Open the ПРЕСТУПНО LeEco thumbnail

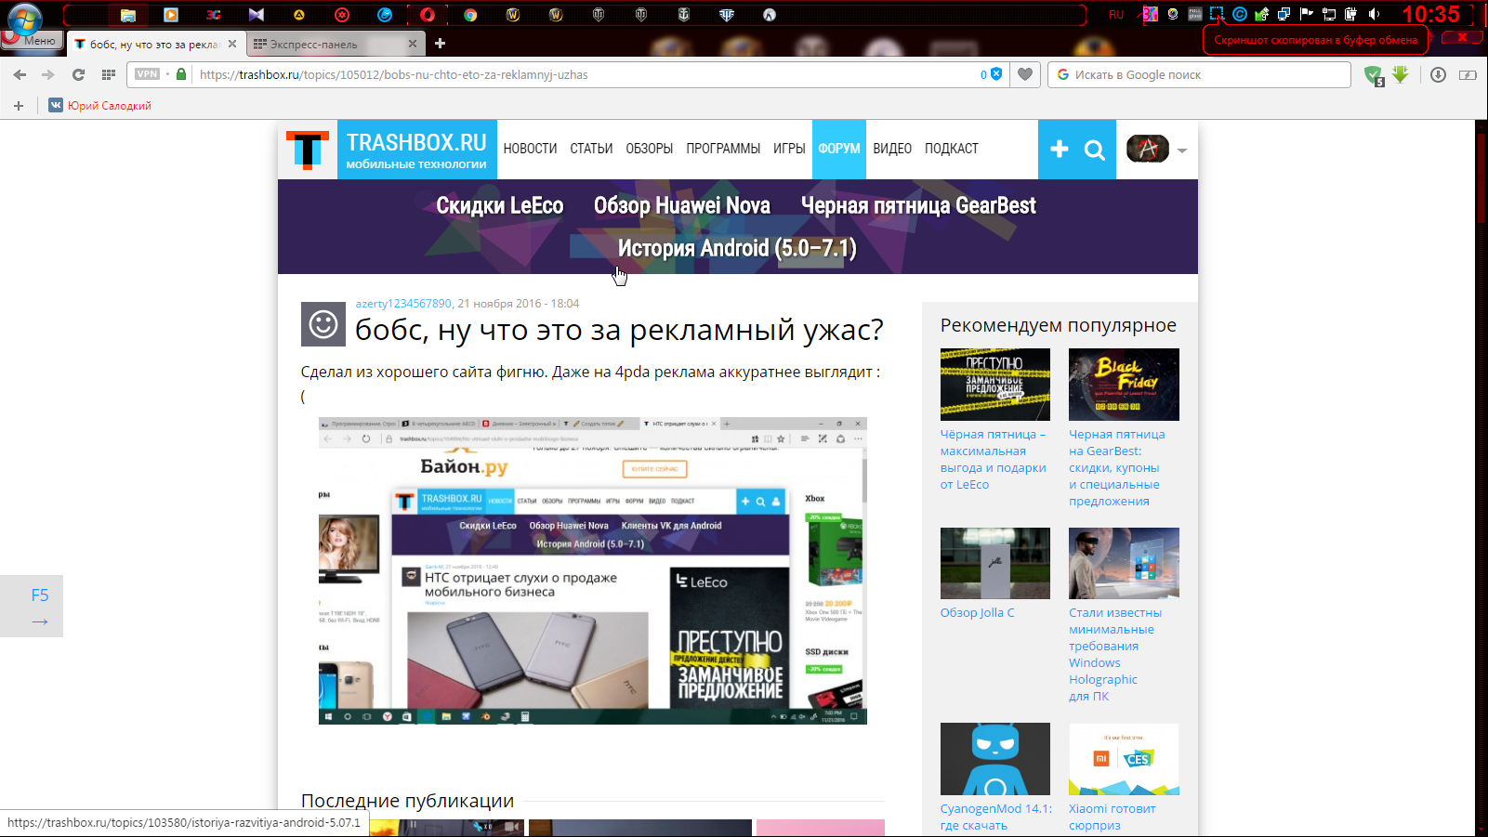995,385
